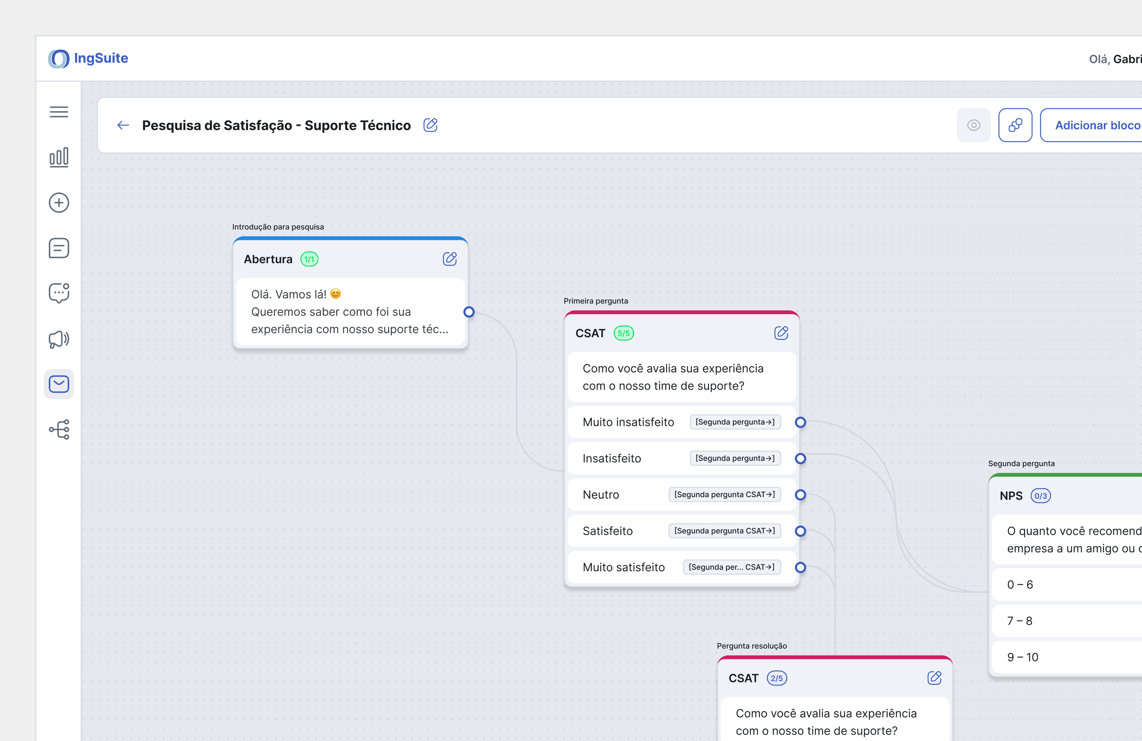Edit the survey title pencil icon

(430, 125)
